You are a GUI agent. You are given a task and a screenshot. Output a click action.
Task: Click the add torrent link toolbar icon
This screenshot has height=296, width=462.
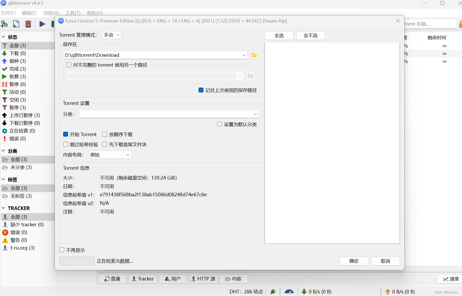[4, 24]
